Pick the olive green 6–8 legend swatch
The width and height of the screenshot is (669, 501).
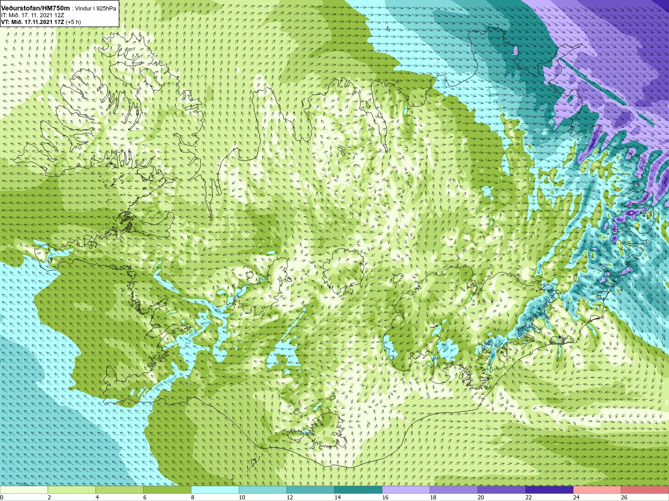coord(167,490)
